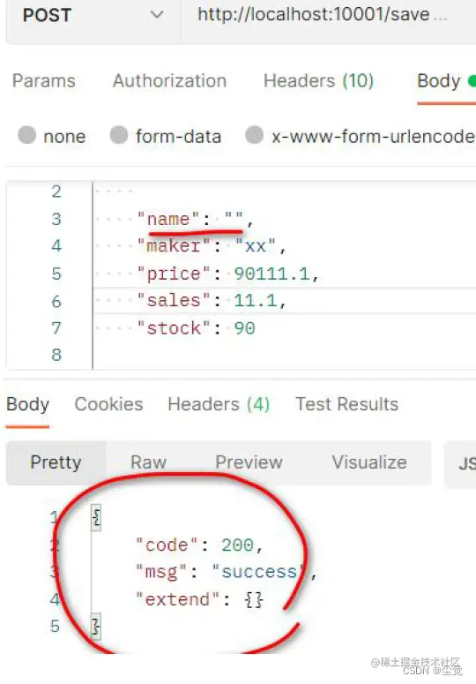The image size is (476, 684).
Task: Switch to the Params tab
Action: tap(43, 81)
